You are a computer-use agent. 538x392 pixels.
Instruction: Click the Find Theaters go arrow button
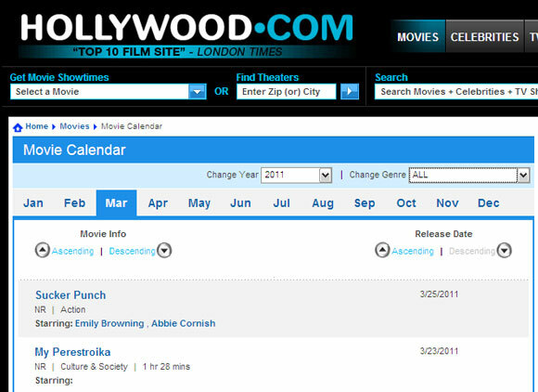350,91
